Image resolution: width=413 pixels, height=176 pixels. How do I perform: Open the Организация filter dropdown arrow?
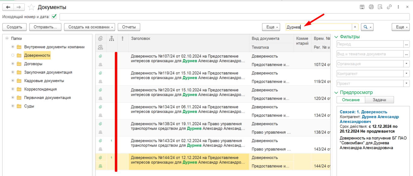tap(407, 64)
